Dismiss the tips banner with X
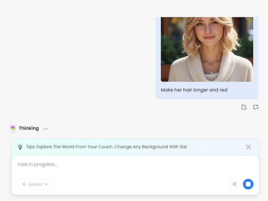 (248, 147)
